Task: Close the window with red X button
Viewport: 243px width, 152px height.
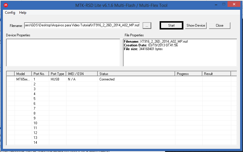Action: 234,4
